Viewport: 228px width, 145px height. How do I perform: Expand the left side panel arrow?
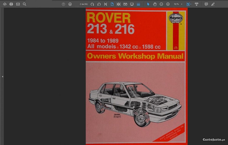pos(2,77)
